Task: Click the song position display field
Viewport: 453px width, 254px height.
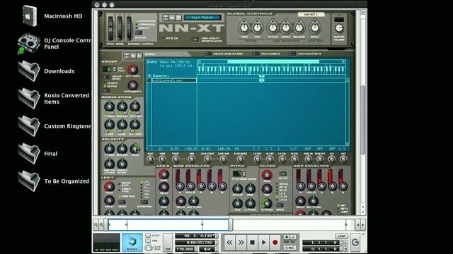Action: click(x=195, y=236)
